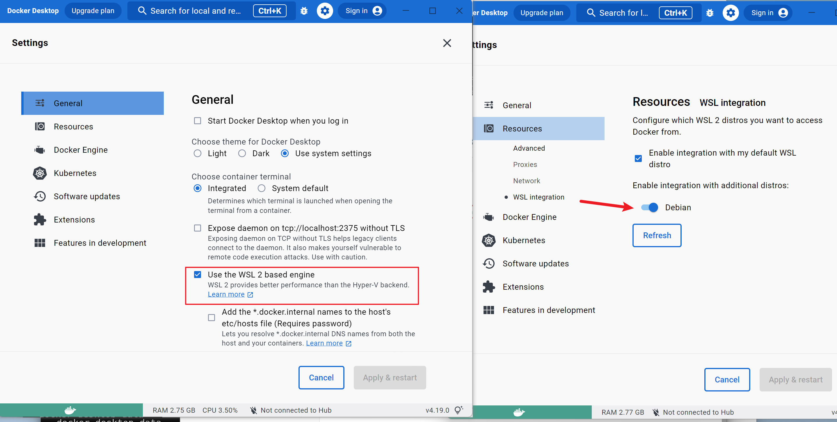Disable the Debian distro integration toggle
Viewport: 837px width, 422px height.
[x=650, y=207]
